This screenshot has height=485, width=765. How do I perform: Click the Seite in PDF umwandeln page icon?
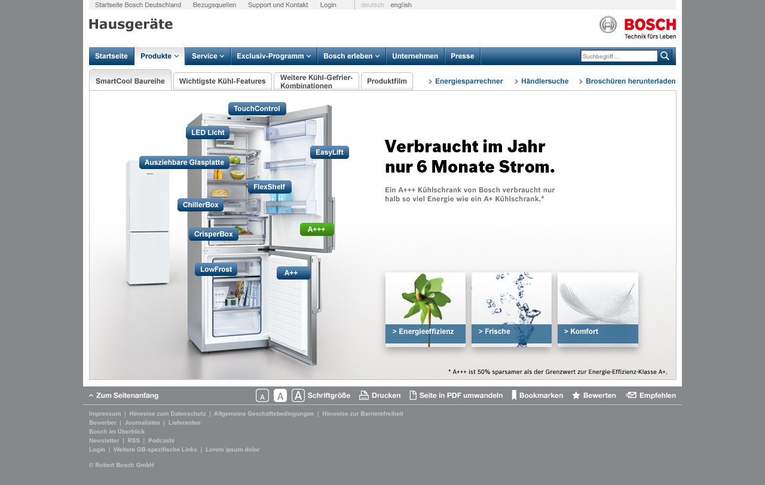(412, 395)
